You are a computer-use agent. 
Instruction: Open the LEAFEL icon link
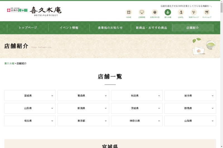[181, 12]
